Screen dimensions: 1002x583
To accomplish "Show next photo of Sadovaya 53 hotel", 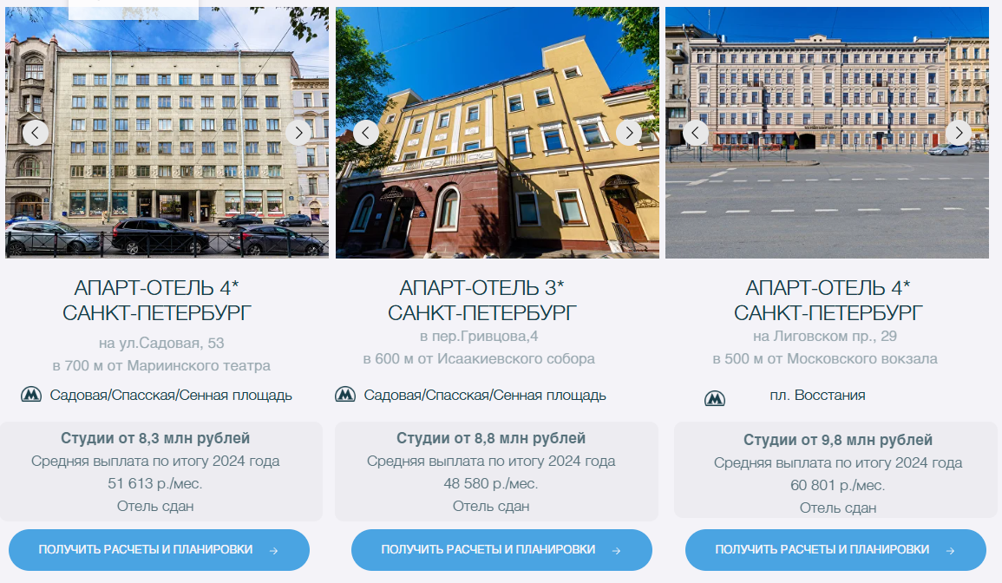I will coord(298,133).
